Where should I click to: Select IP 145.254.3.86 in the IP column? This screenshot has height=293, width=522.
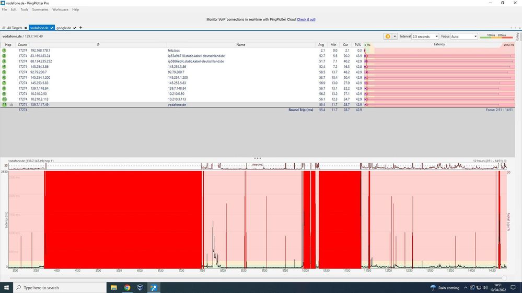pos(39,67)
